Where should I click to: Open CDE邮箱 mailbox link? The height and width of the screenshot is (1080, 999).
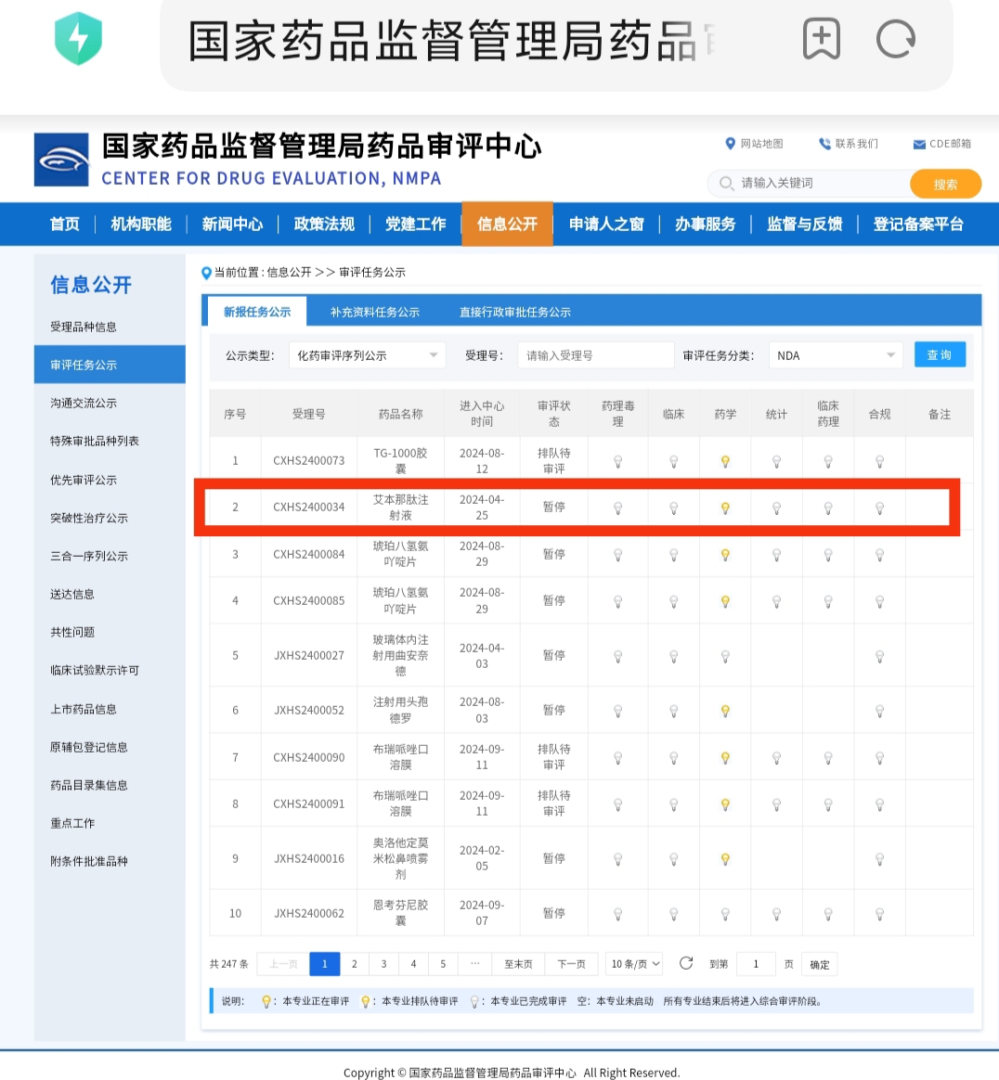tap(941, 143)
